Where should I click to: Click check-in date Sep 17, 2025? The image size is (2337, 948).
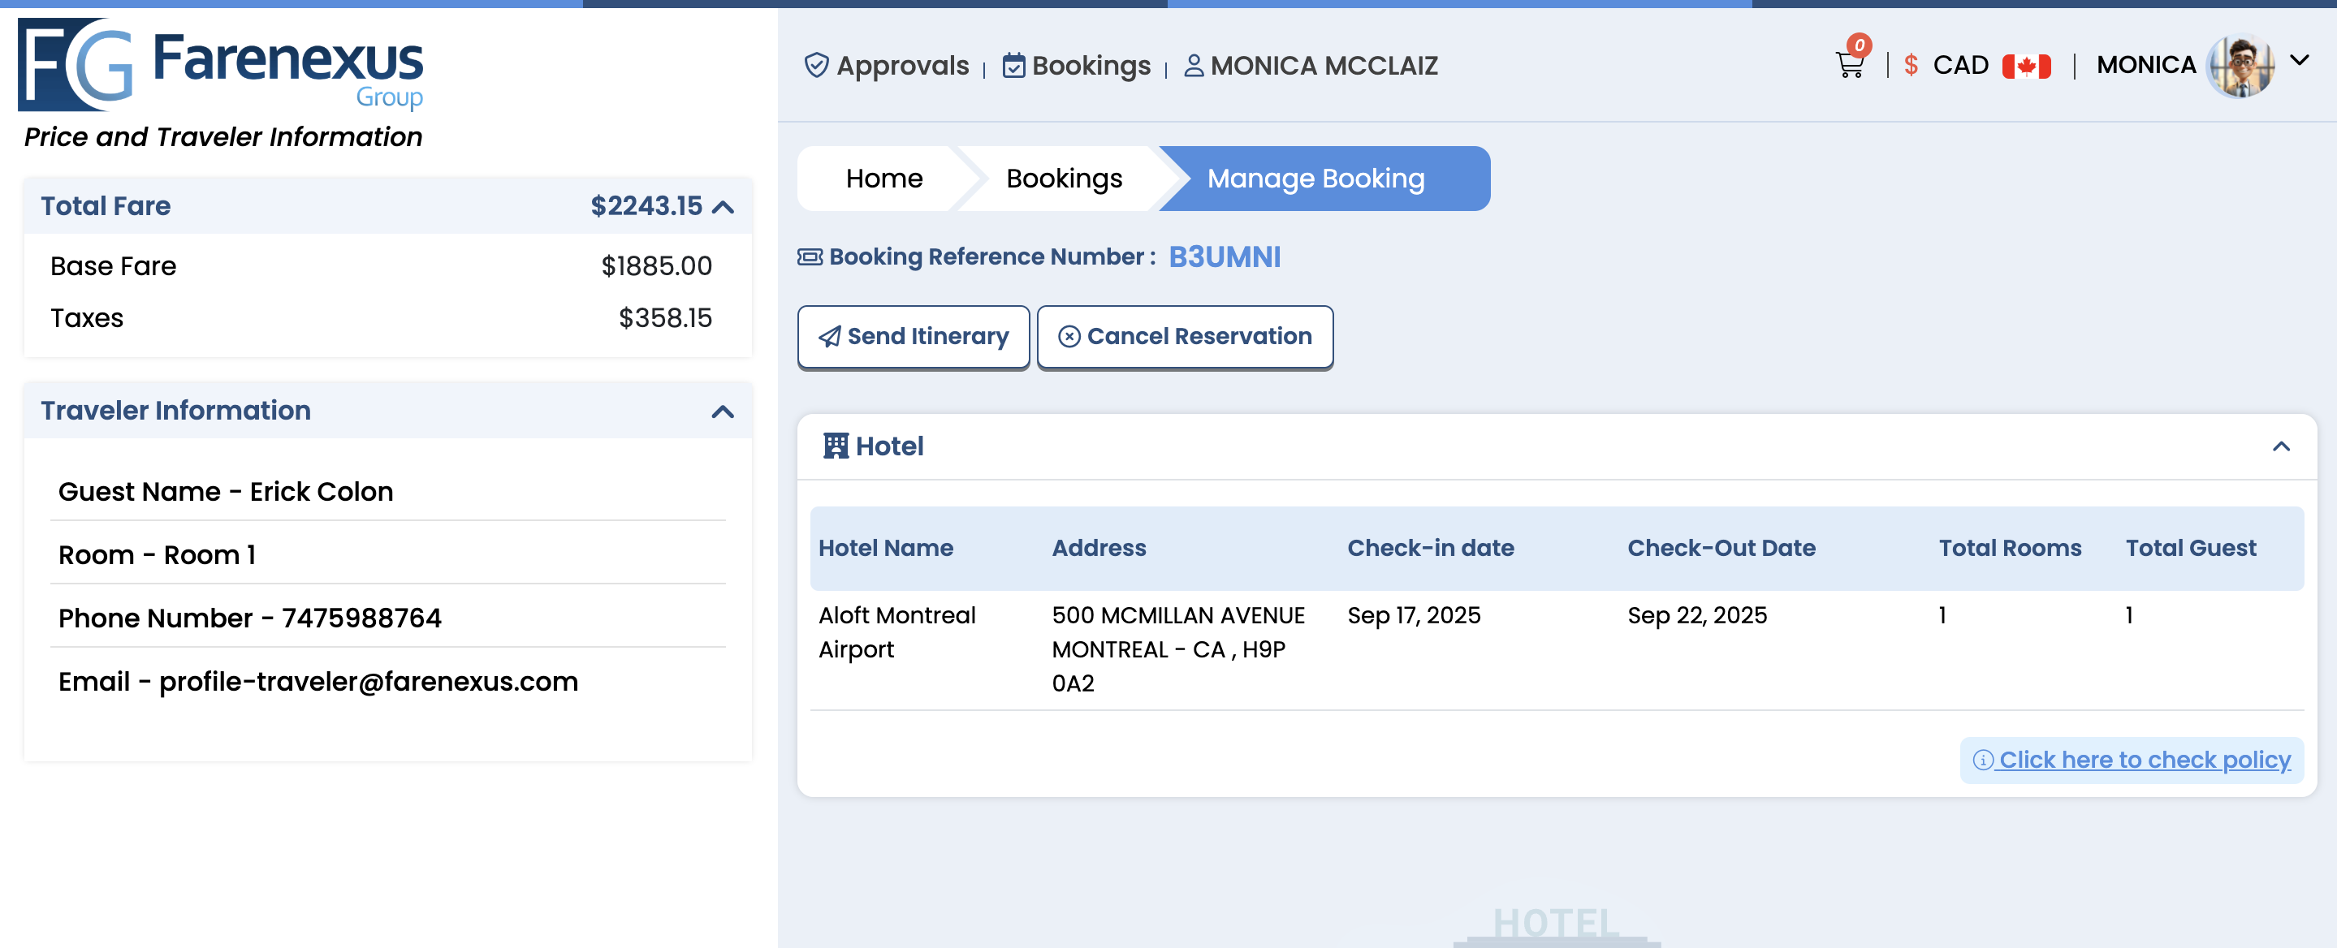click(1414, 615)
